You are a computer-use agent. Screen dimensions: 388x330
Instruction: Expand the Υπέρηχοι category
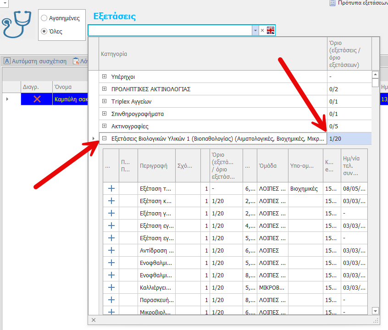tap(105, 77)
